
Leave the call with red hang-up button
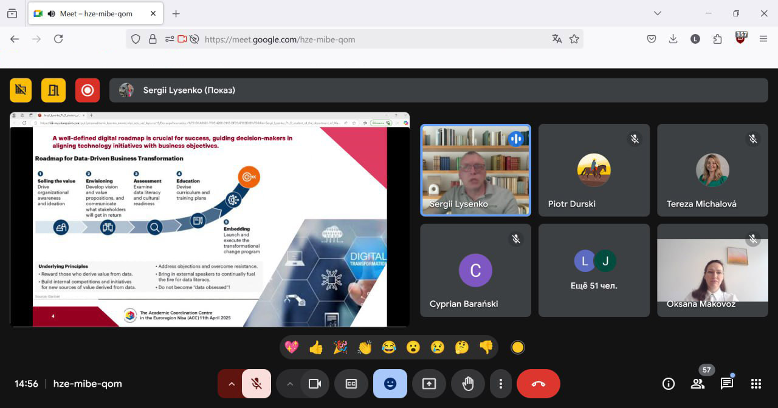click(538, 384)
